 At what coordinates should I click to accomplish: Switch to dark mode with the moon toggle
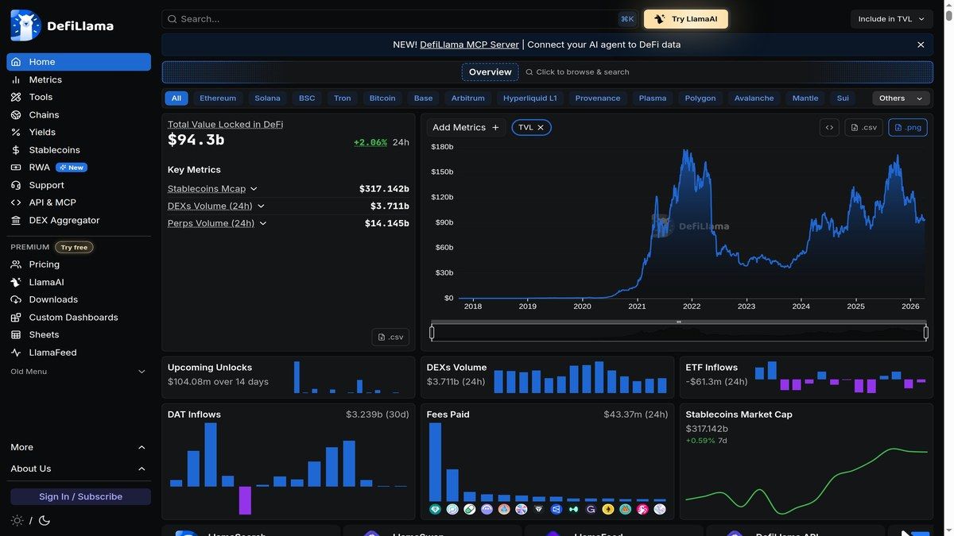pos(44,519)
